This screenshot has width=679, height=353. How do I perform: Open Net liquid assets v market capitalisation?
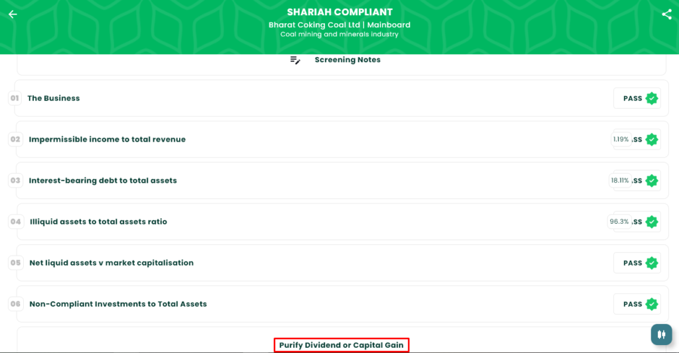click(111, 263)
